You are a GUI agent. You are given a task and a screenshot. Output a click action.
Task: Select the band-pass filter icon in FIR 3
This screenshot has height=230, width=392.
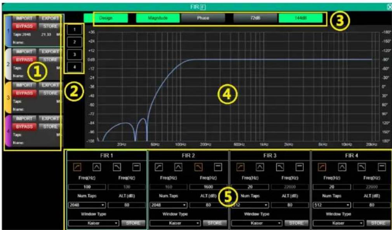(x=260, y=167)
